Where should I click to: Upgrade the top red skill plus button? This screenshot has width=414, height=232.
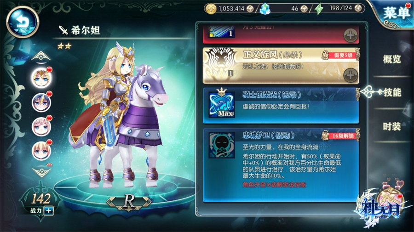click(351, 35)
